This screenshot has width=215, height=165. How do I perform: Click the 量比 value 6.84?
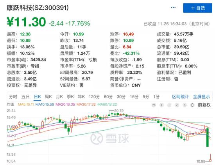[x=127, y=47]
